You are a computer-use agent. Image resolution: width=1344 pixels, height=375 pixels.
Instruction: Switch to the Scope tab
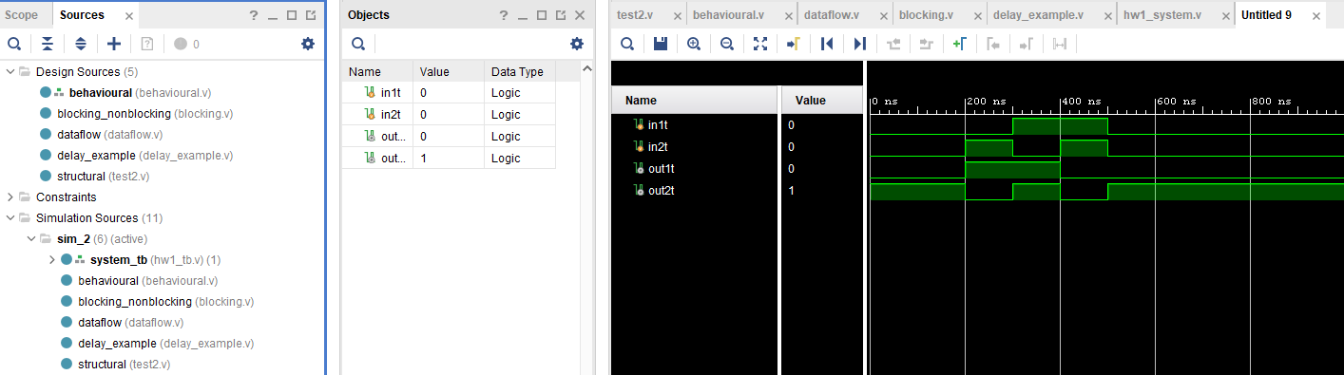click(x=22, y=15)
